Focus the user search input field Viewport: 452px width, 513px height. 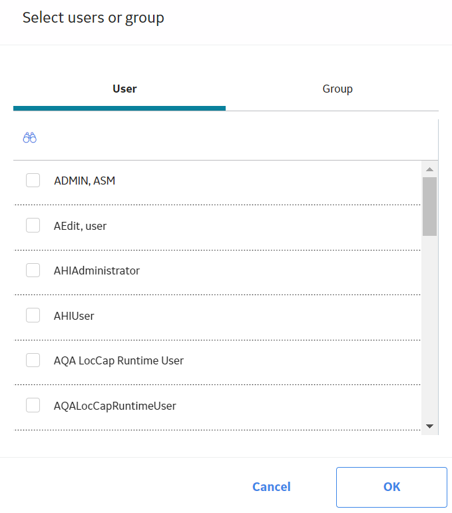(x=235, y=138)
